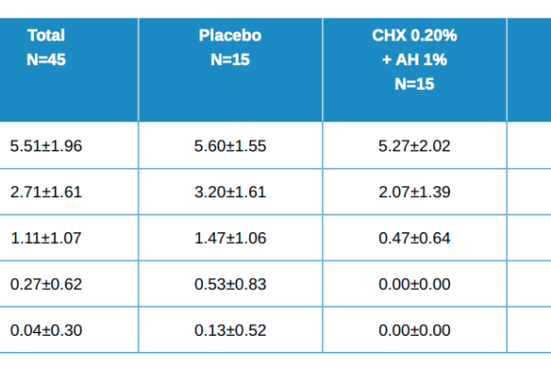Click the 1.47±1.06 cell
The width and height of the screenshot is (551, 367).
tap(230, 238)
